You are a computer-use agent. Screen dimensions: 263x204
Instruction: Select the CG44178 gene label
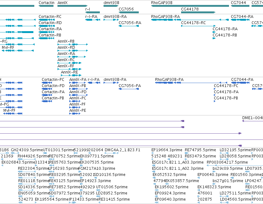click(x=190, y=9)
